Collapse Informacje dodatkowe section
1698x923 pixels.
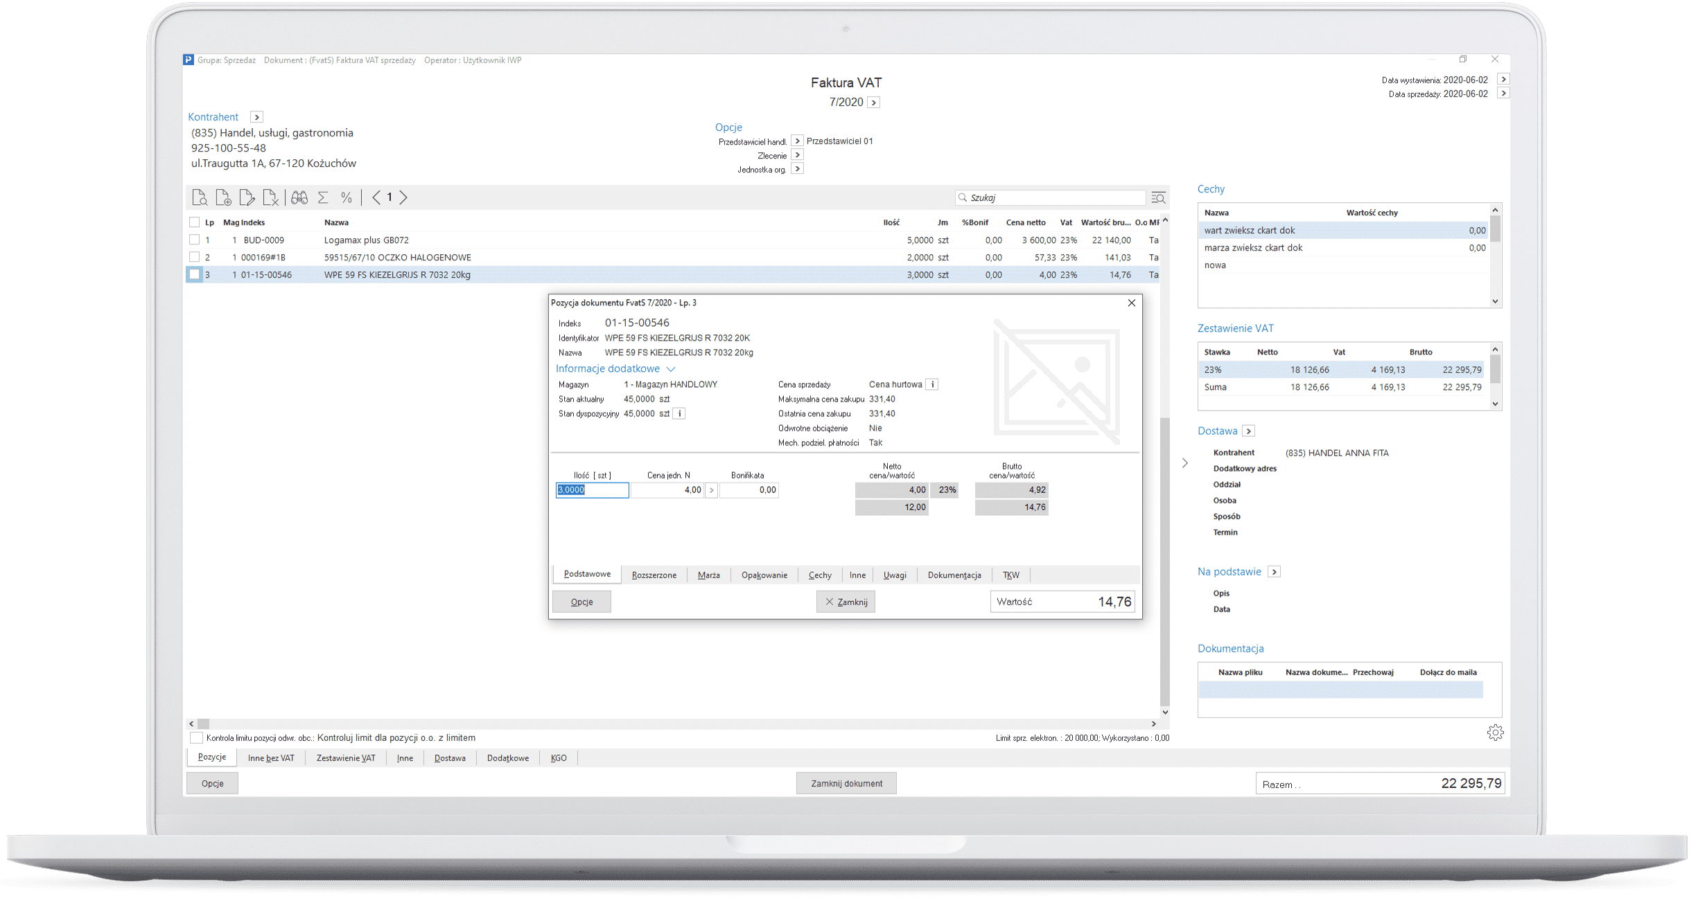671,369
